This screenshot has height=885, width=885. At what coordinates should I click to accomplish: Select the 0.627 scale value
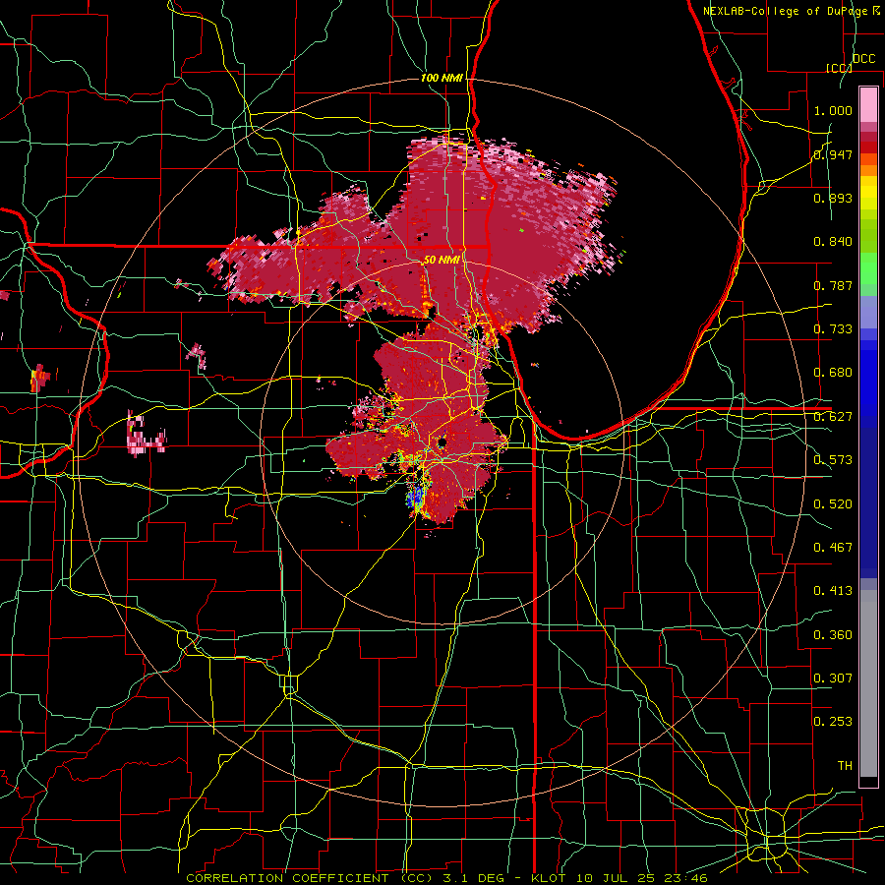(x=833, y=417)
